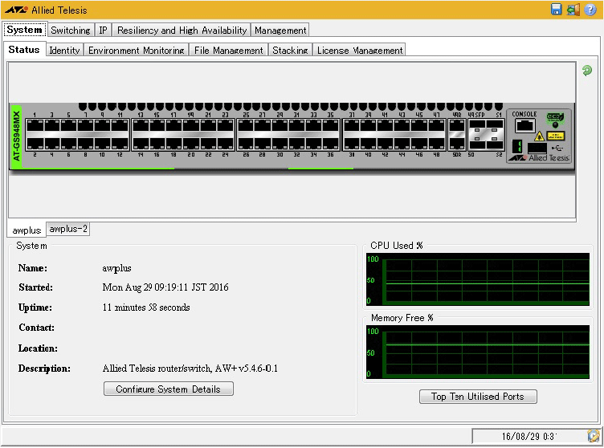604x448 pixels.
Task: Go to Resiliency and High Availability tab
Action: 182,30
